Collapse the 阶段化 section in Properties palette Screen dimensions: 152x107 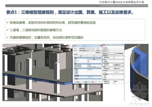click(123, 80)
